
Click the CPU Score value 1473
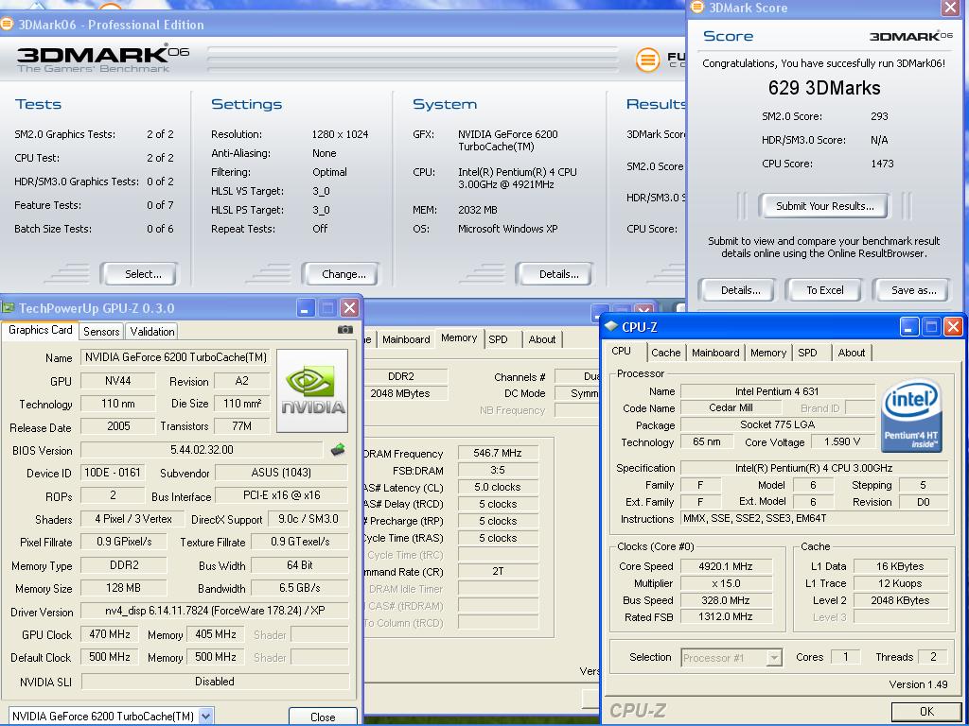click(x=882, y=164)
